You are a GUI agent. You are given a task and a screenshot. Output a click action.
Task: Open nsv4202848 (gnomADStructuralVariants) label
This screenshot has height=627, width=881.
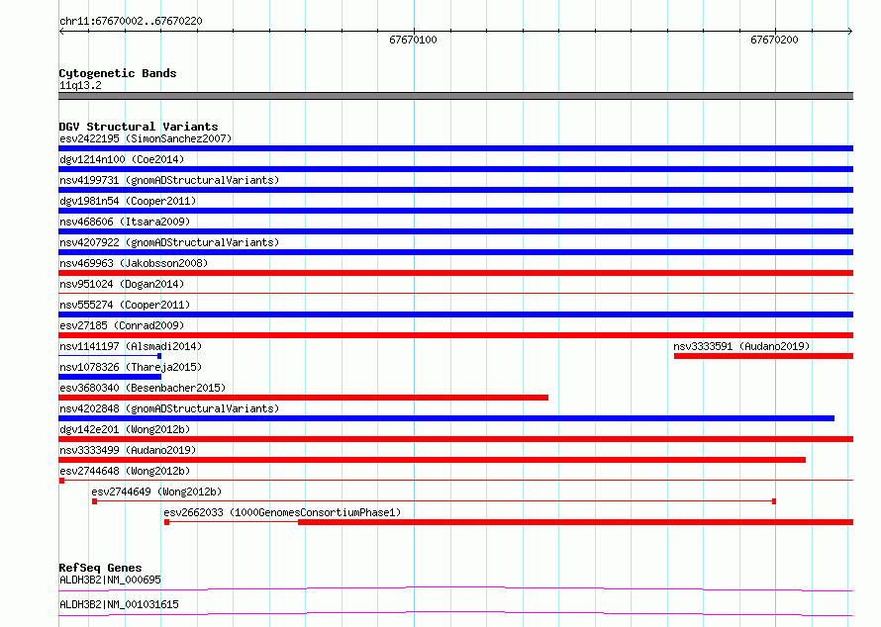[x=169, y=408]
